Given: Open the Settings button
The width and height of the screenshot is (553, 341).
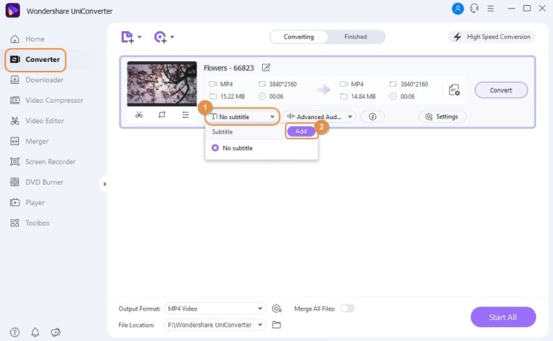Looking at the screenshot, I should [x=442, y=116].
